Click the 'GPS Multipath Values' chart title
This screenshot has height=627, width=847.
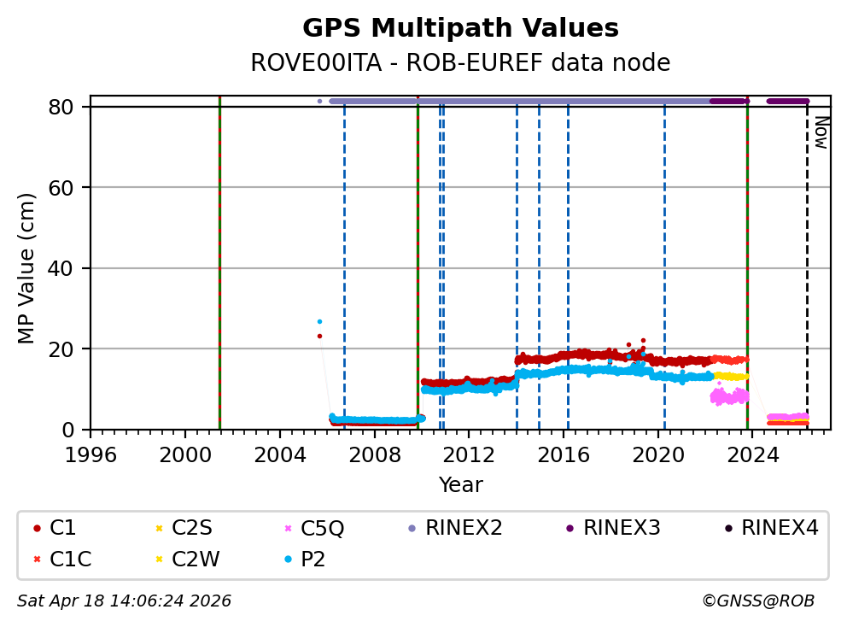(x=460, y=28)
